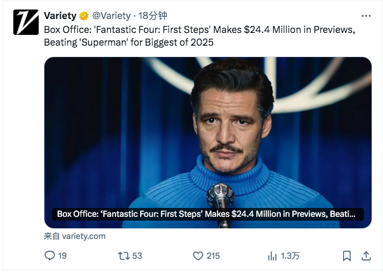Open the @Variety handle link
Image resolution: width=383 pixels, height=272 pixels.
tap(112, 16)
